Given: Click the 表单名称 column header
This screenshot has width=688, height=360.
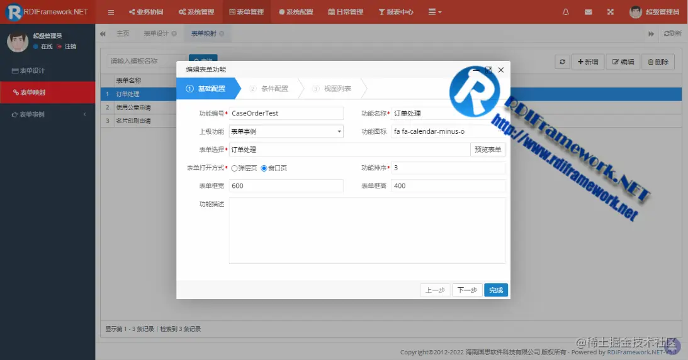Looking at the screenshot, I should tap(128, 80).
